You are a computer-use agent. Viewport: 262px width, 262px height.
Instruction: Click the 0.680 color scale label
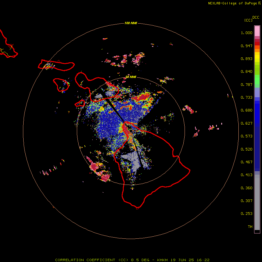coord(247,110)
